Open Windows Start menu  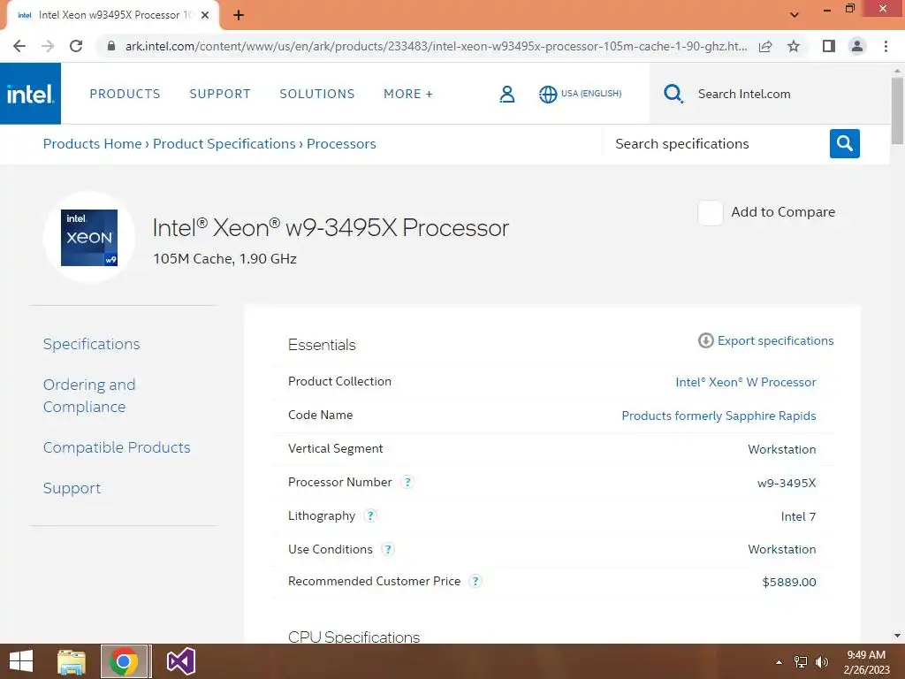tap(21, 661)
